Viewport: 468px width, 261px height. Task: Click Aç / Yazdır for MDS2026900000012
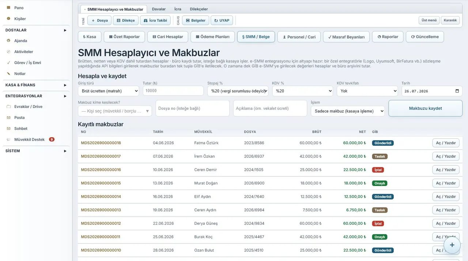click(x=446, y=223)
